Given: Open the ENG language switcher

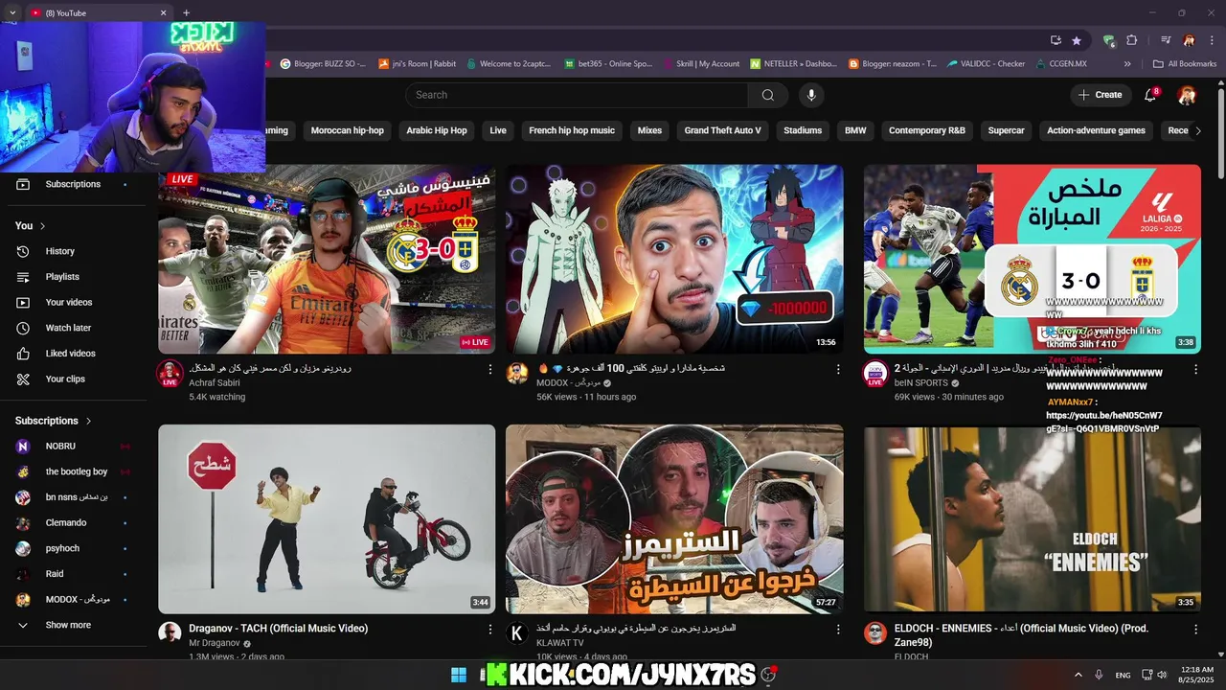Looking at the screenshot, I should pos(1123,675).
